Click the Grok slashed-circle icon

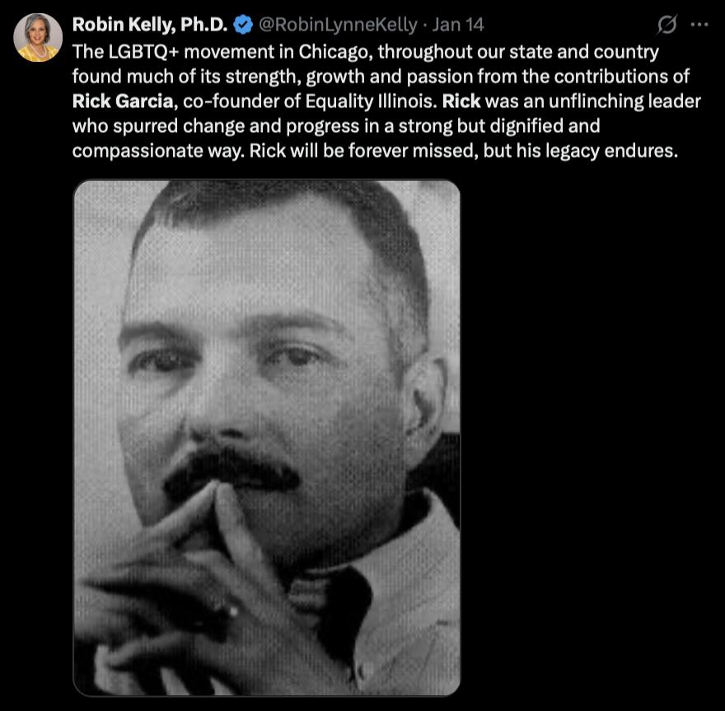pos(665,26)
